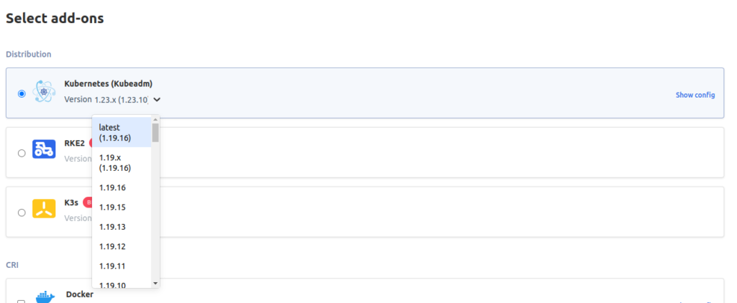Select the RKE2 distribution radio button
737x303 pixels.
click(21, 153)
